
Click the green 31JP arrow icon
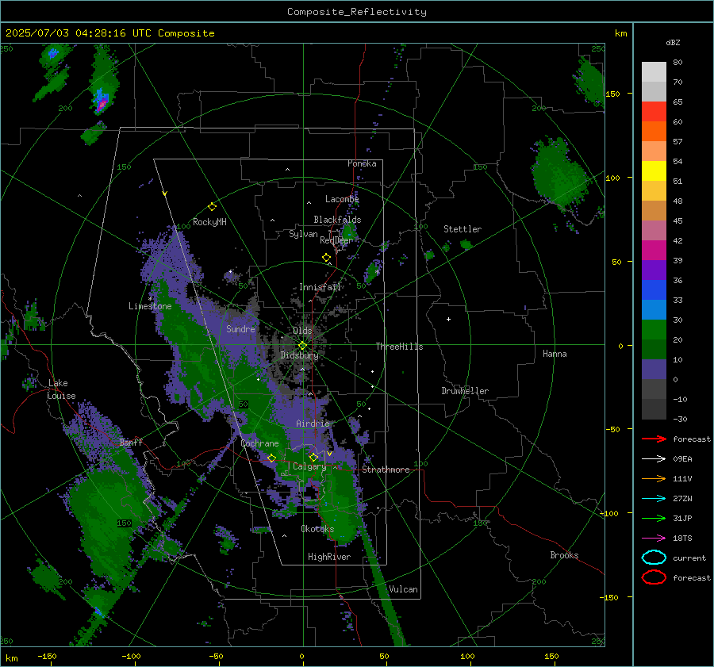point(654,518)
